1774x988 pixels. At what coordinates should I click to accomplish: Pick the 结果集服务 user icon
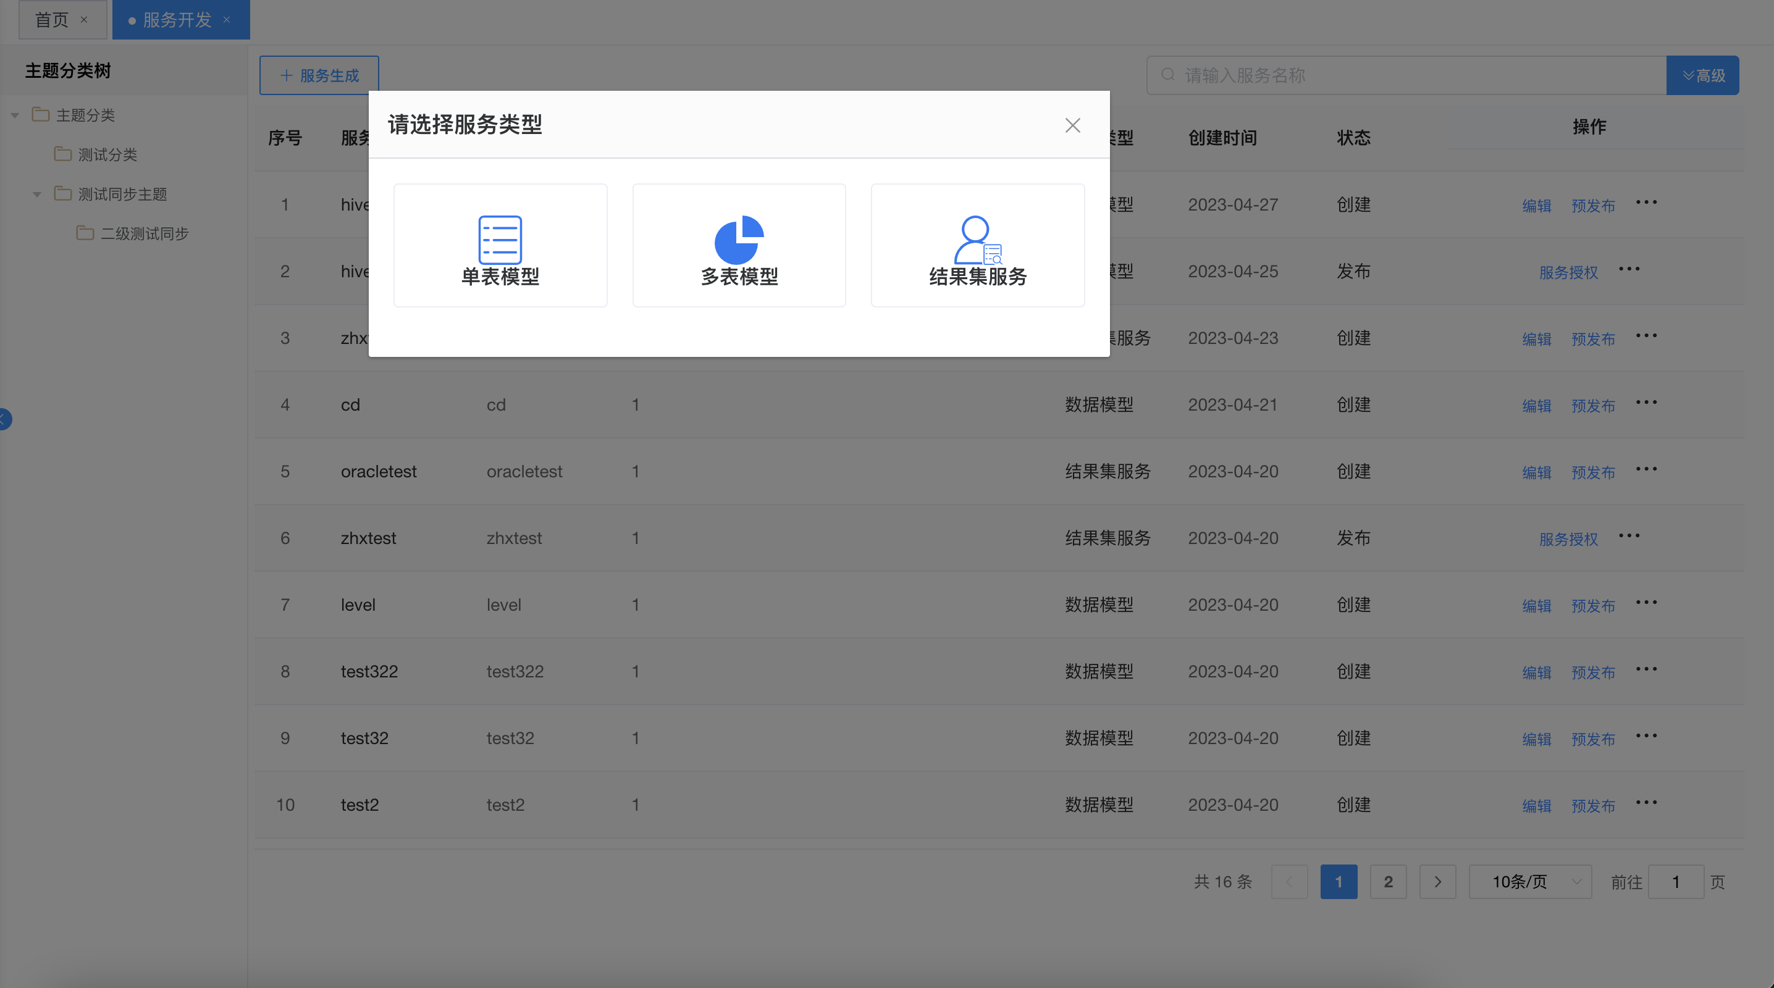tap(977, 240)
